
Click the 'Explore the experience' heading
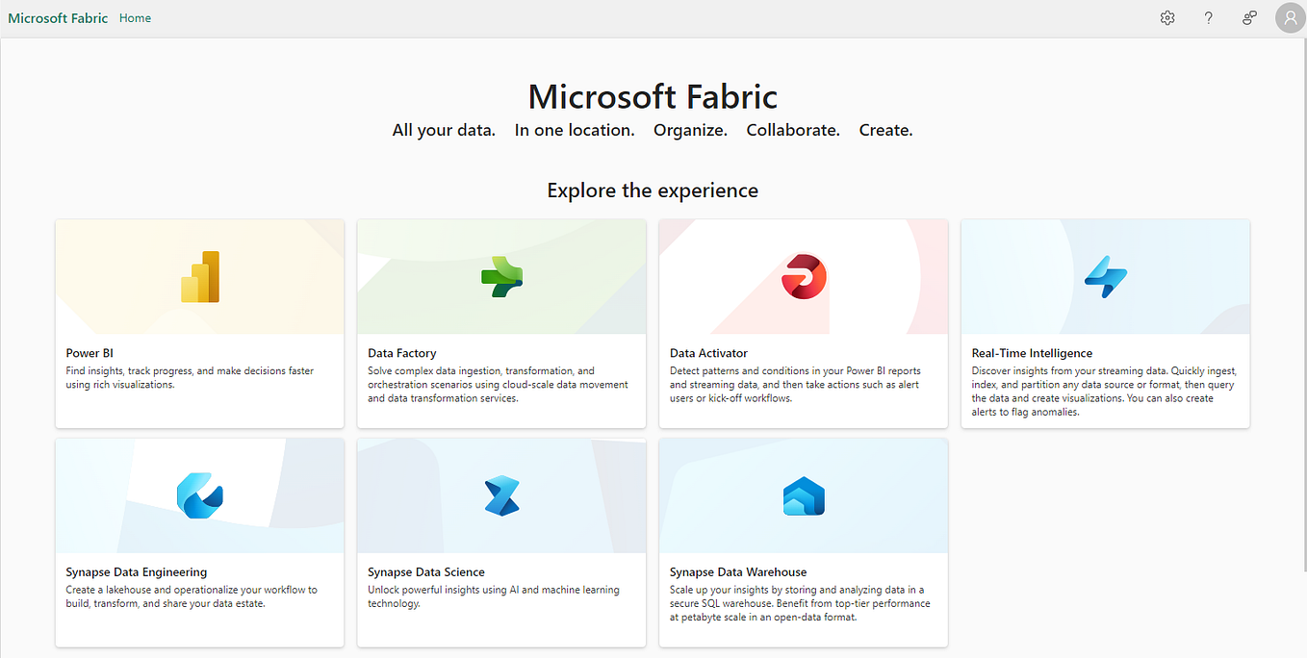(653, 190)
